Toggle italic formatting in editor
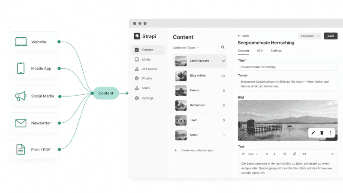 click(x=274, y=154)
